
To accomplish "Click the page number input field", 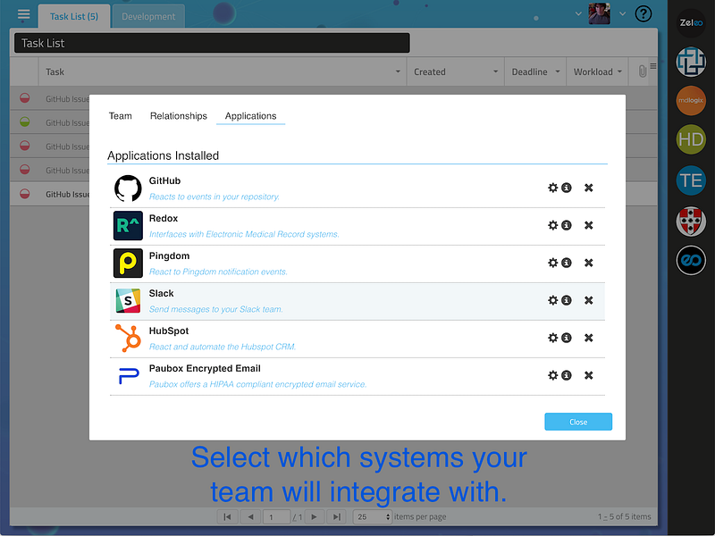I will [x=277, y=517].
